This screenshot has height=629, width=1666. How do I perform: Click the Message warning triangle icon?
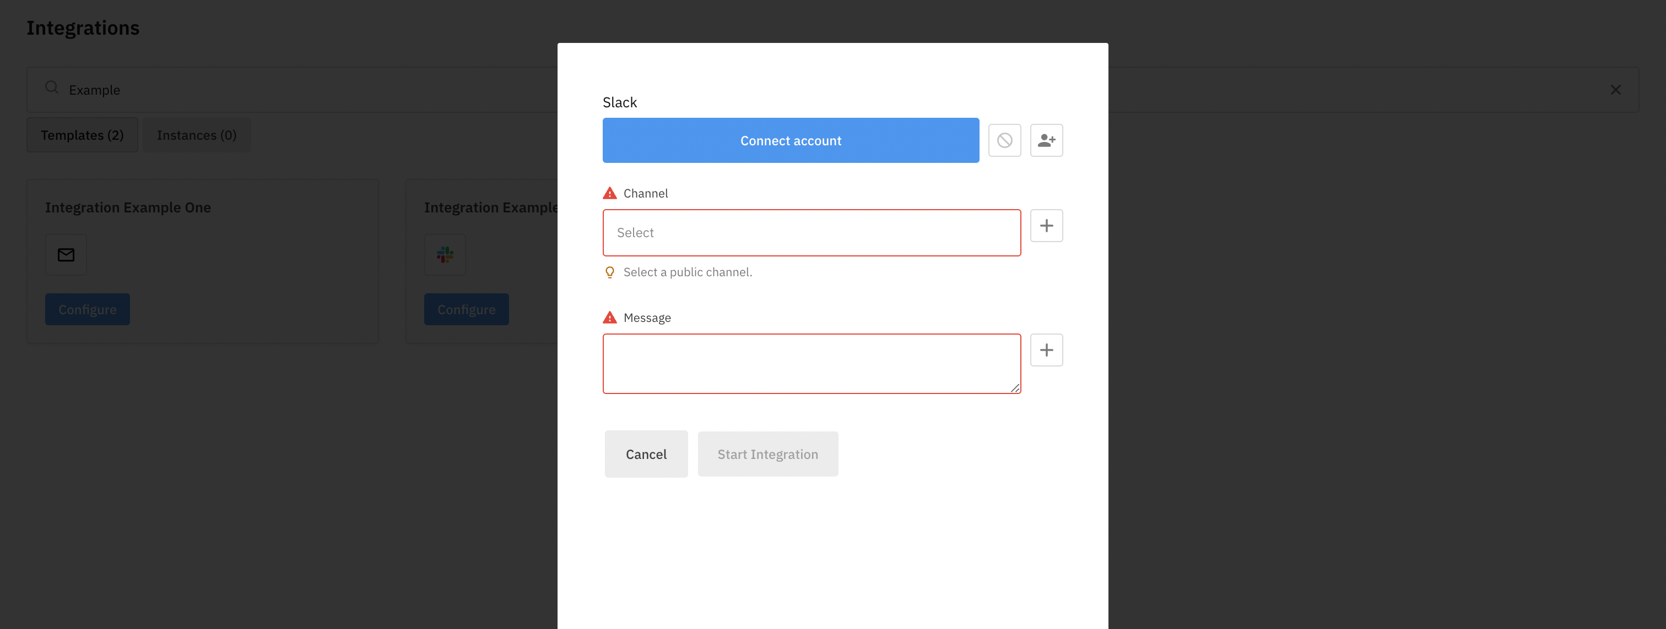click(609, 318)
